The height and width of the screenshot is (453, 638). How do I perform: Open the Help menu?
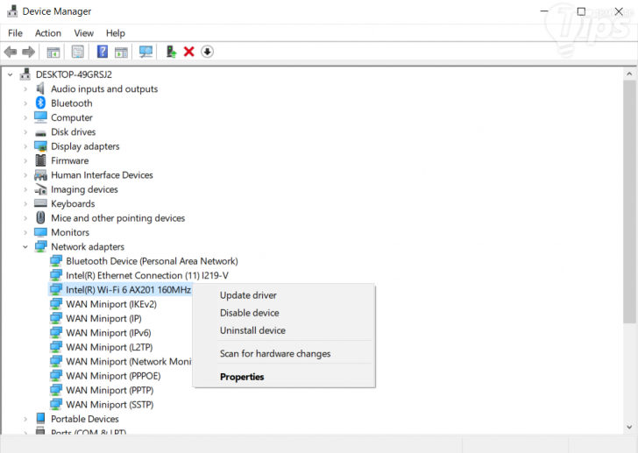click(x=115, y=33)
